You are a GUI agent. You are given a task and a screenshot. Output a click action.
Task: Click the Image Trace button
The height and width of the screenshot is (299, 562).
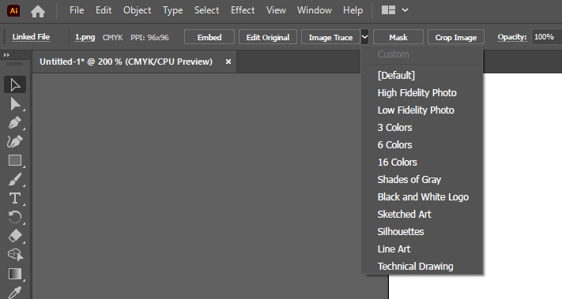330,37
